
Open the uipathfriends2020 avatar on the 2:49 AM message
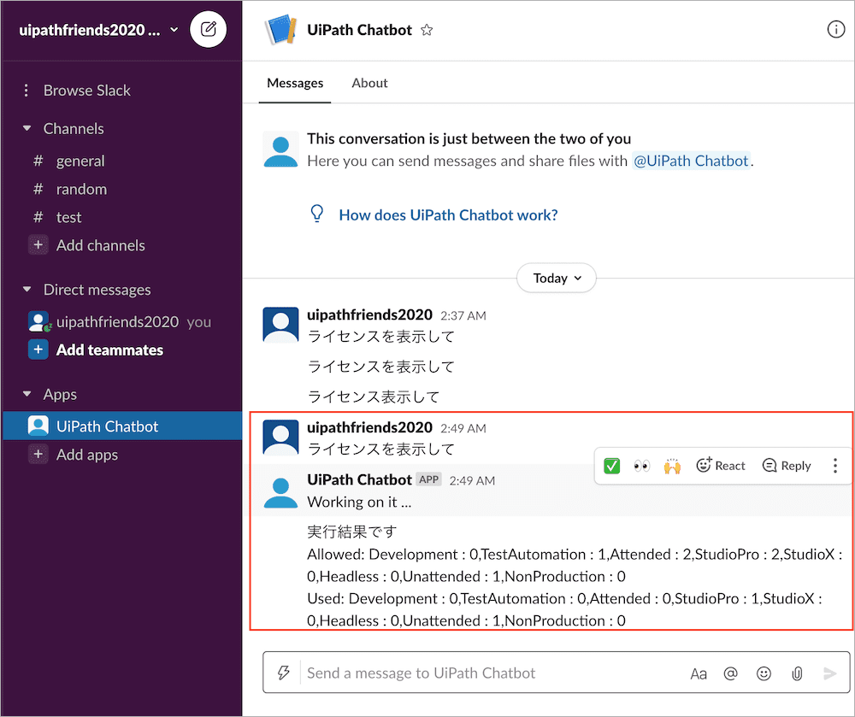click(x=280, y=437)
